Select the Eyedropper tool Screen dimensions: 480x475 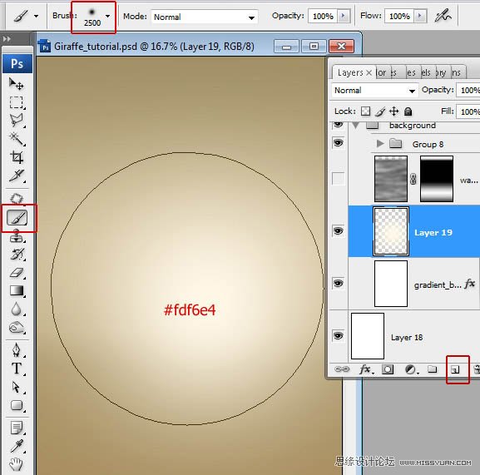(17, 446)
